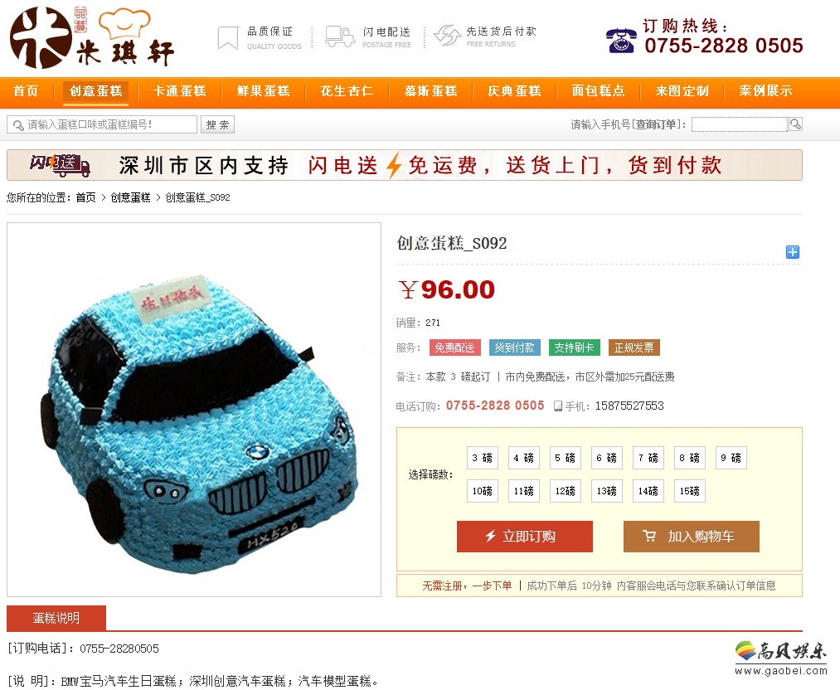
Task: Select the 3 磅 weight option
Action: point(482,458)
